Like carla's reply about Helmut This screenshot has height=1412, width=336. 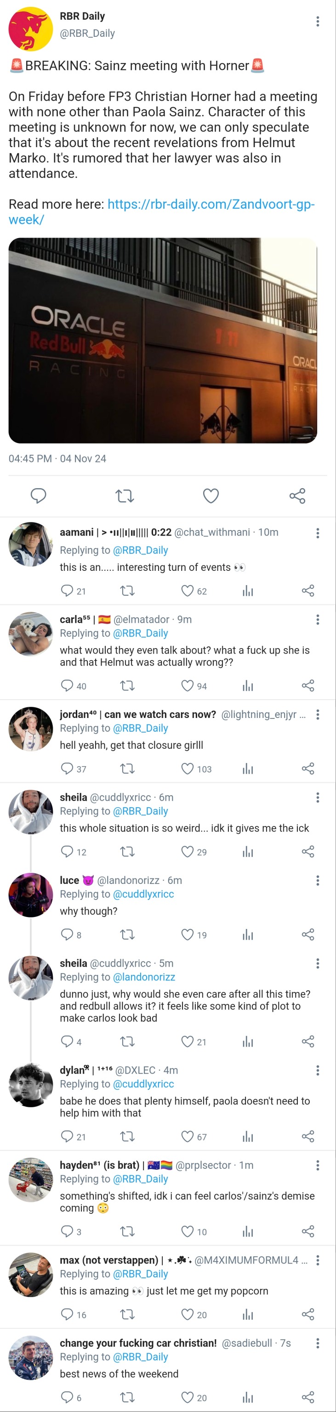click(188, 686)
